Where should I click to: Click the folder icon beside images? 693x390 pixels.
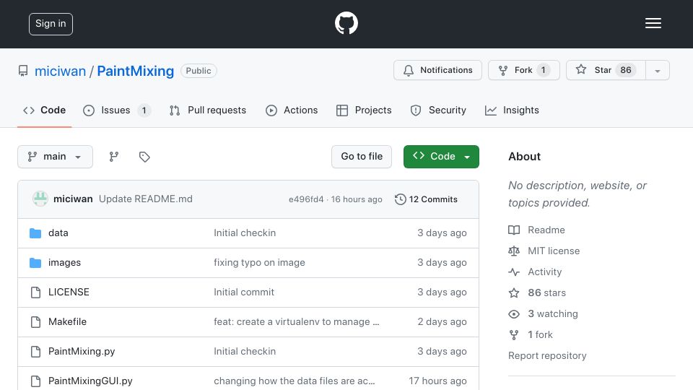35,263
